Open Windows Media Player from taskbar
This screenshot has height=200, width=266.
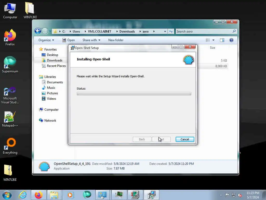point(70,195)
